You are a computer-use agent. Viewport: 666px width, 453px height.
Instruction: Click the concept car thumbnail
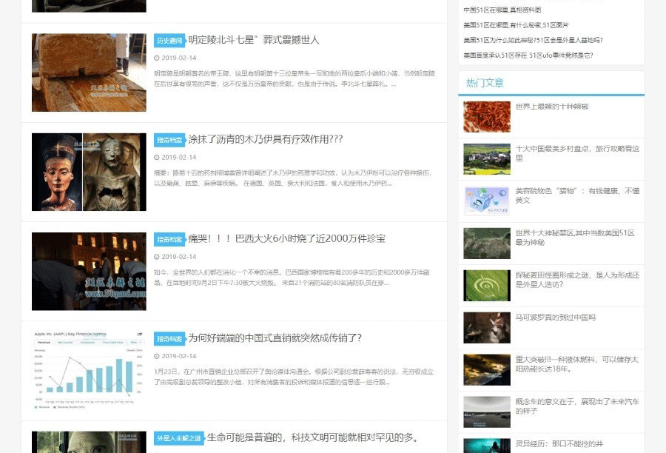pyautogui.click(x=487, y=412)
